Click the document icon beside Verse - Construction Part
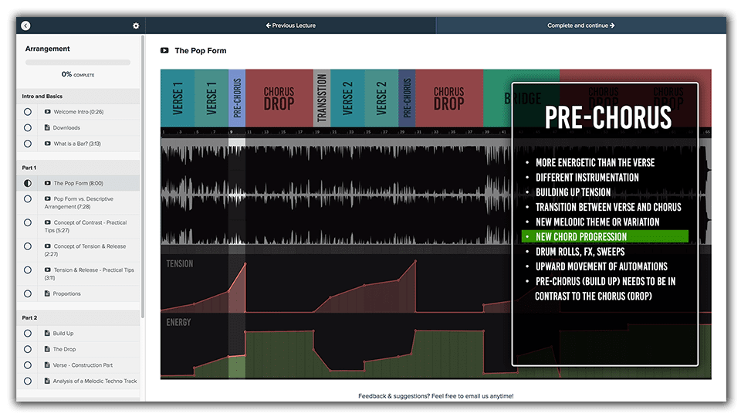 47,365
